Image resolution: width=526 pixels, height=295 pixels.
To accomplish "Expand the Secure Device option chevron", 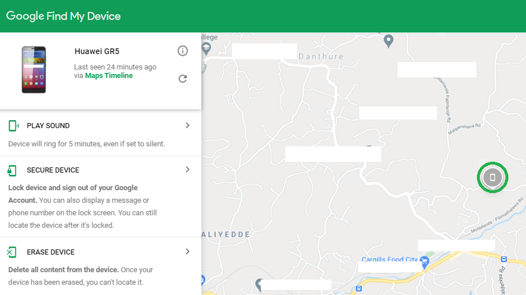I will [x=188, y=170].
